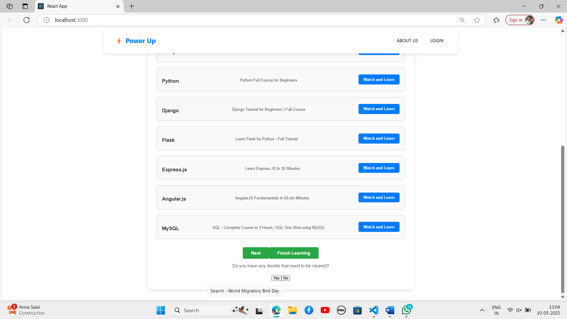Open Settings and more ellipsis menu
The height and width of the screenshot is (319, 567).
pyautogui.click(x=543, y=20)
